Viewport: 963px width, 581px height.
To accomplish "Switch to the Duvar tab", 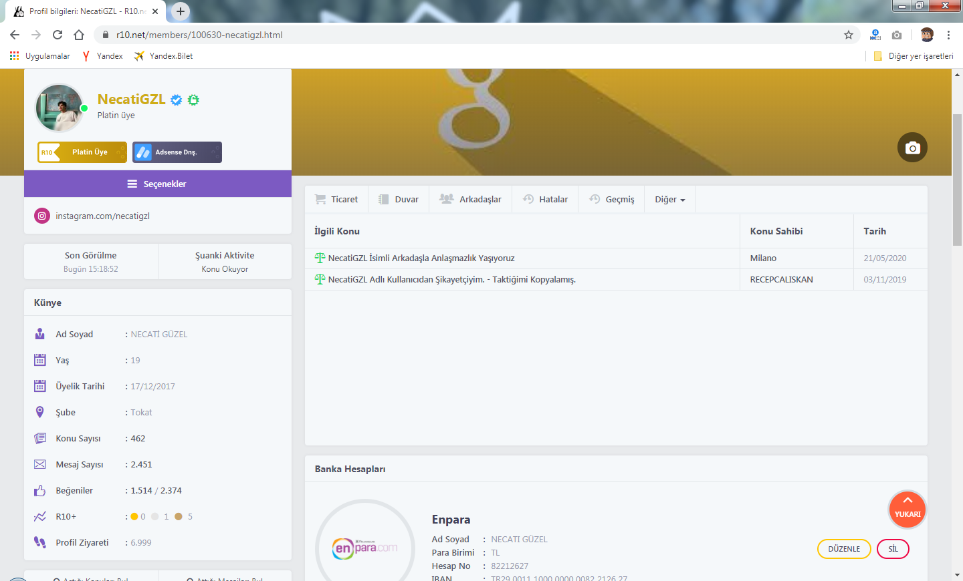I will pos(399,199).
